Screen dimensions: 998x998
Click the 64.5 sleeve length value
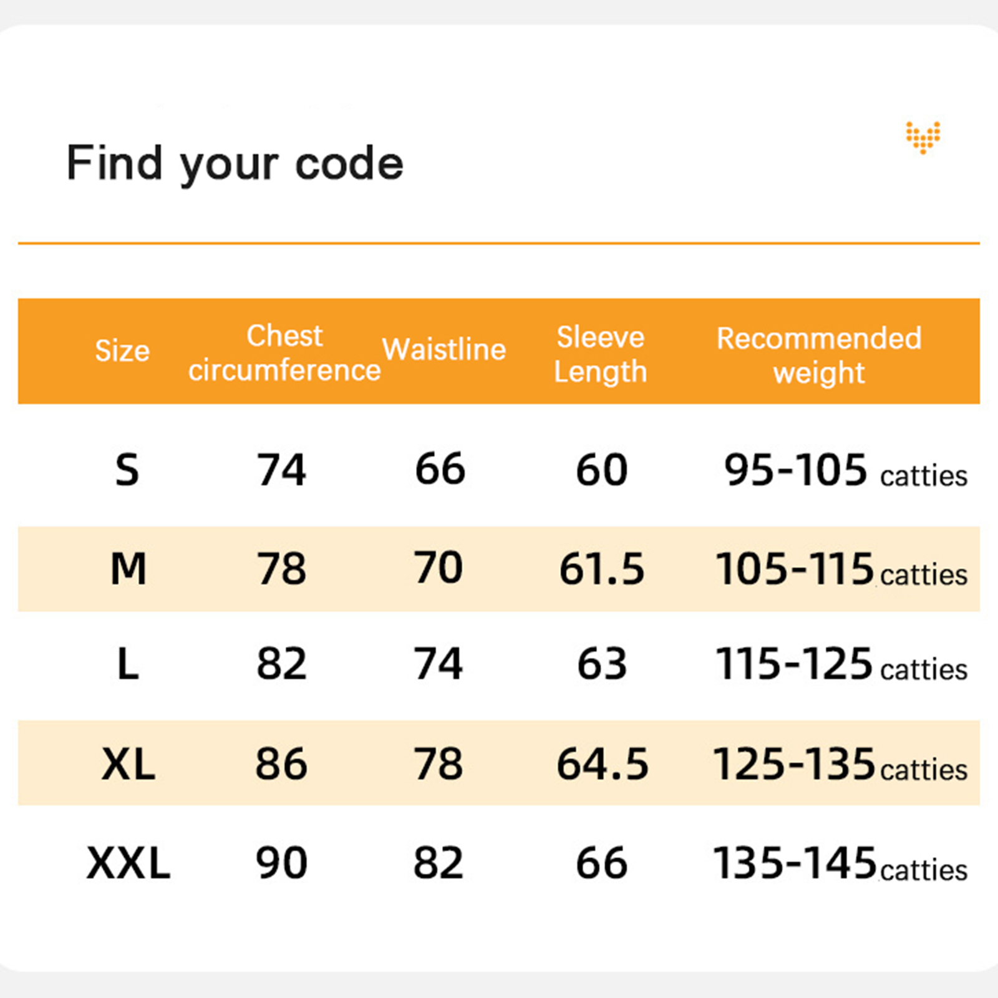coord(603,763)
